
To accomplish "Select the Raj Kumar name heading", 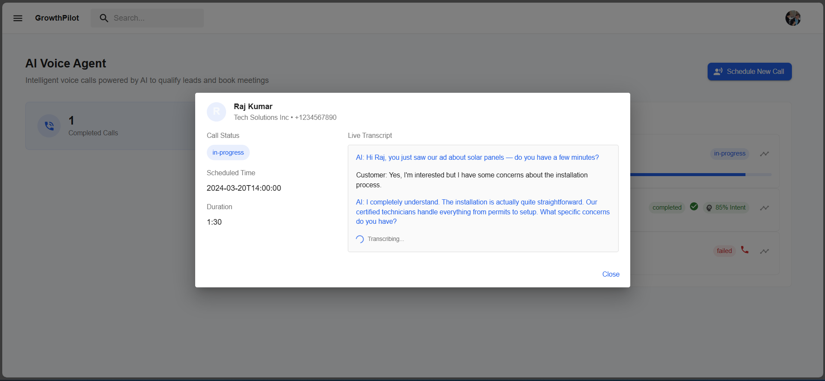I will click(253, 107).
